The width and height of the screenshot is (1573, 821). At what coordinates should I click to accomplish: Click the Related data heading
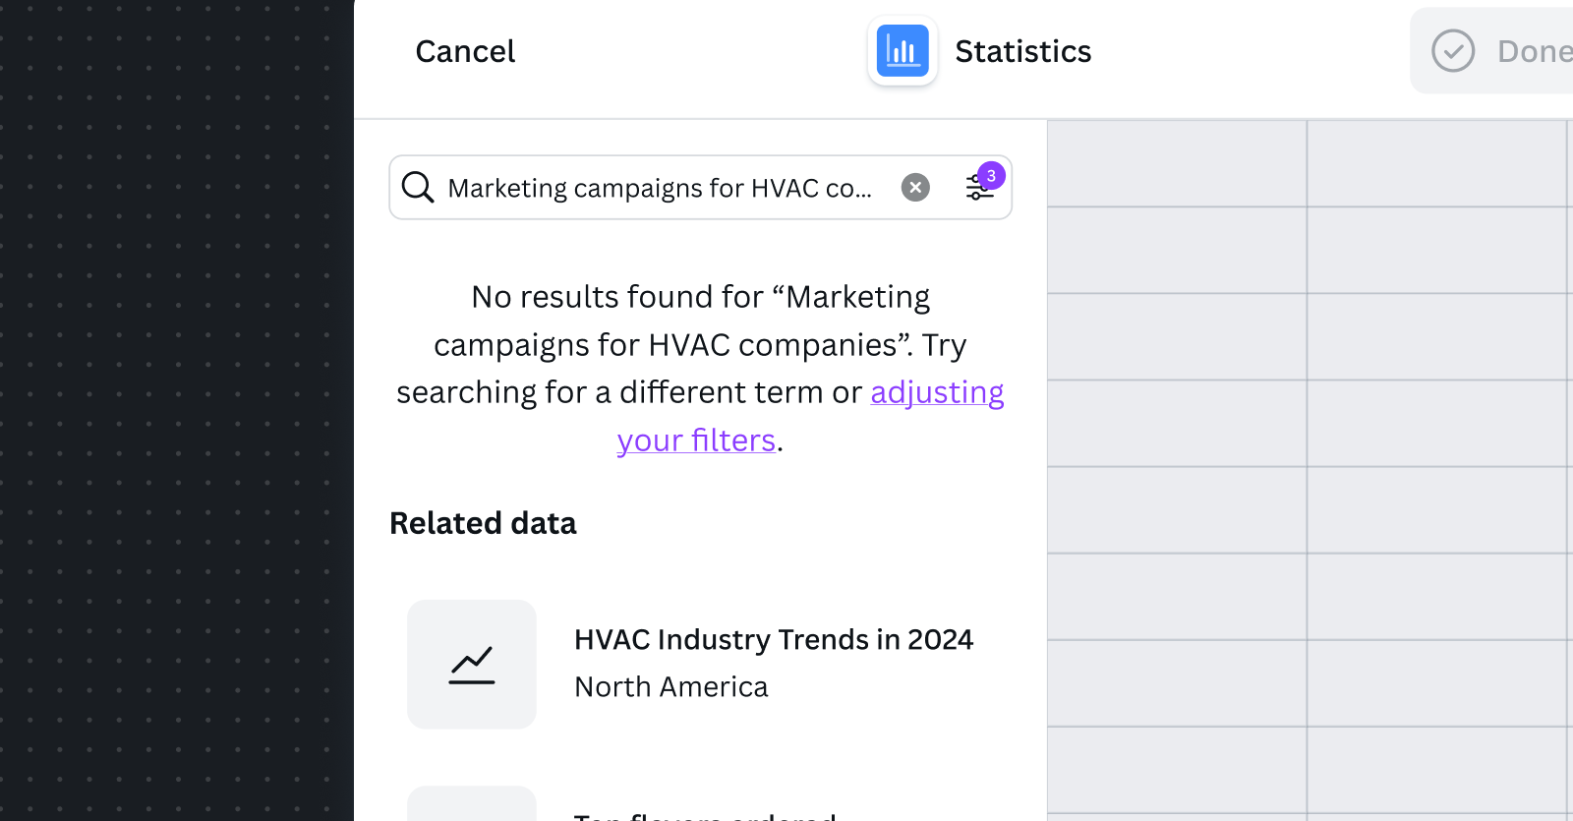point(483,523)
